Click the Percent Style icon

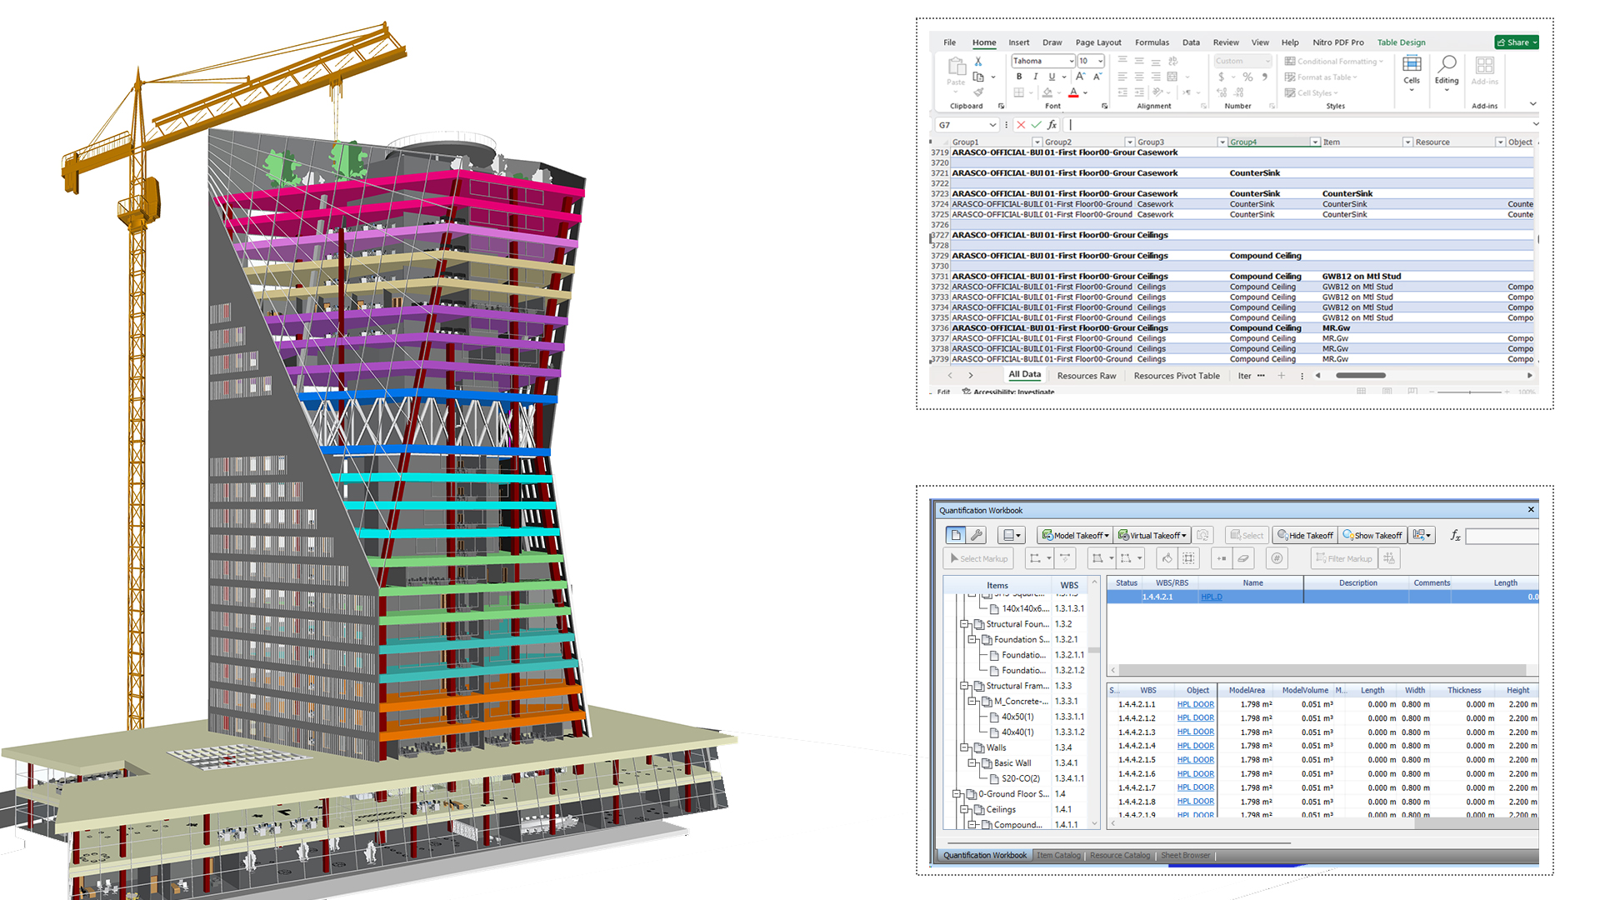click(x=1247, y=77)
